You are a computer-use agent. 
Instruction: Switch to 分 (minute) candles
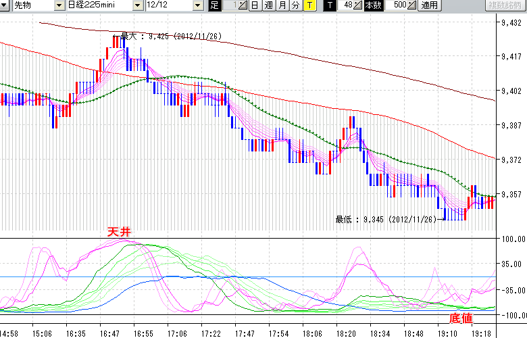[x=295, y=5]
